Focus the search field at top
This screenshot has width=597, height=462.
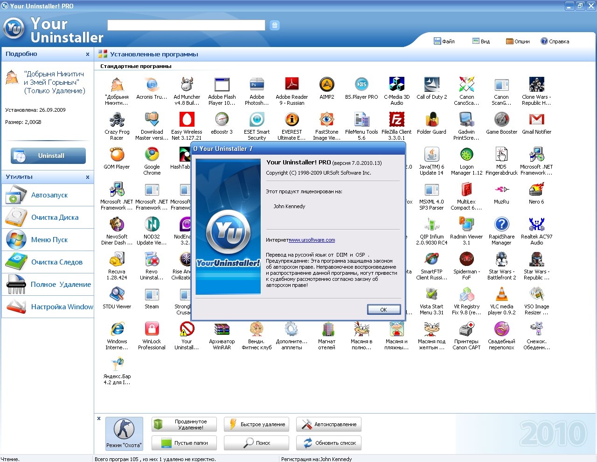tap(186, 25)
